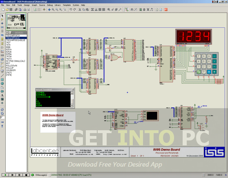The width and height of the screenshot is (228, 178).
Task: Open the Graph mode tool
Action: pyautogui.click(x=2, y=51)
